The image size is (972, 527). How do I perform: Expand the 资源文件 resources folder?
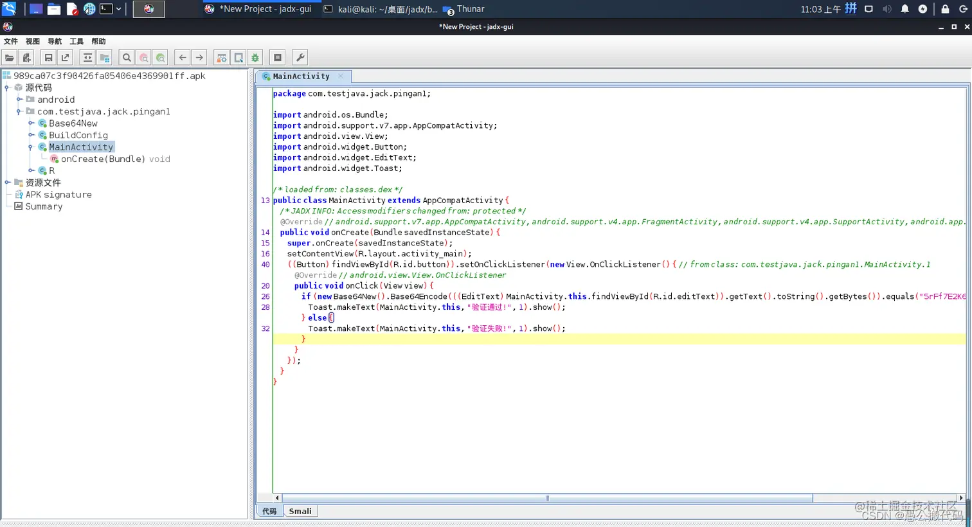coord(8,183)
